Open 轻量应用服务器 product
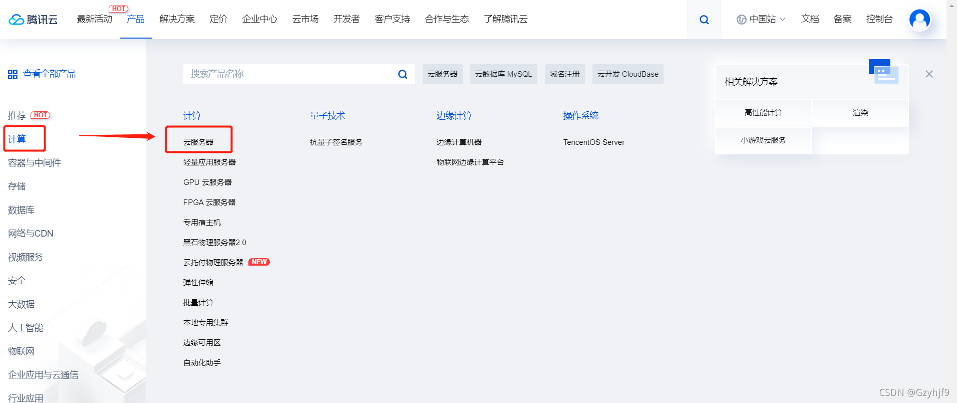This screenshot has width=957, height=403. (x=209, y=162)
